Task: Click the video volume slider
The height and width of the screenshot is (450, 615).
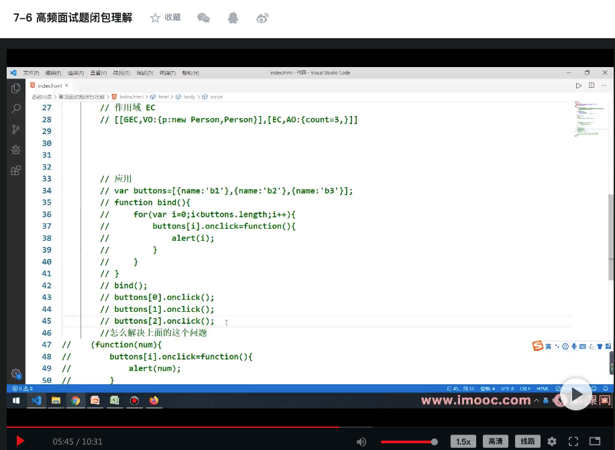Action: click(x=409, y=442)
